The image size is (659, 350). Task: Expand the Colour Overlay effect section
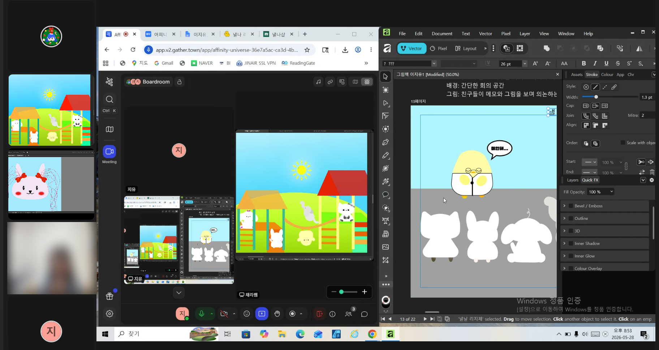[x=564, y=268]
